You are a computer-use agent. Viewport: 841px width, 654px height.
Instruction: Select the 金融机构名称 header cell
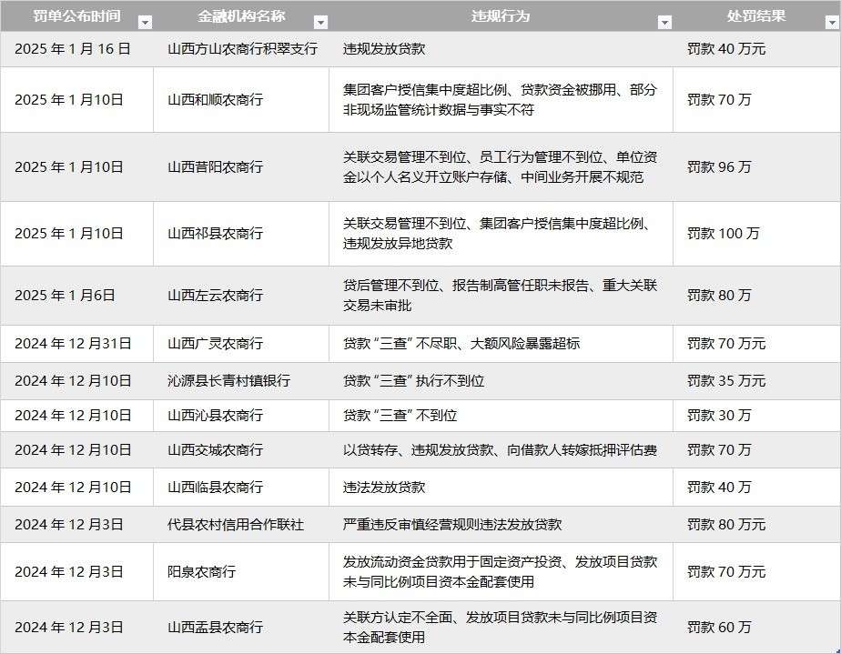[241, 15]
